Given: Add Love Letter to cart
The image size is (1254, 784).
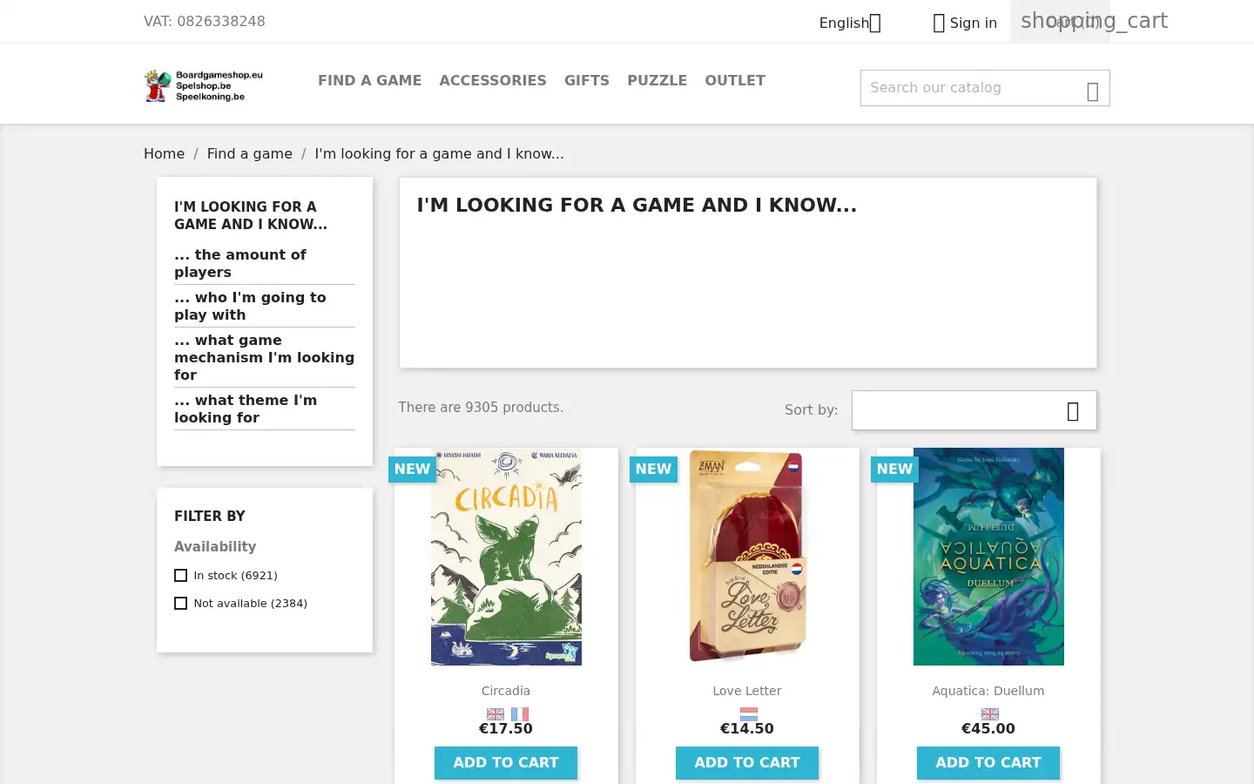Looking at the screenshot, I should [x=747, y=762].
